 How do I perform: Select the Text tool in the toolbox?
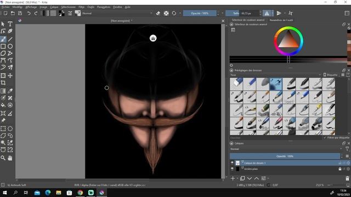tap(10, 24)
